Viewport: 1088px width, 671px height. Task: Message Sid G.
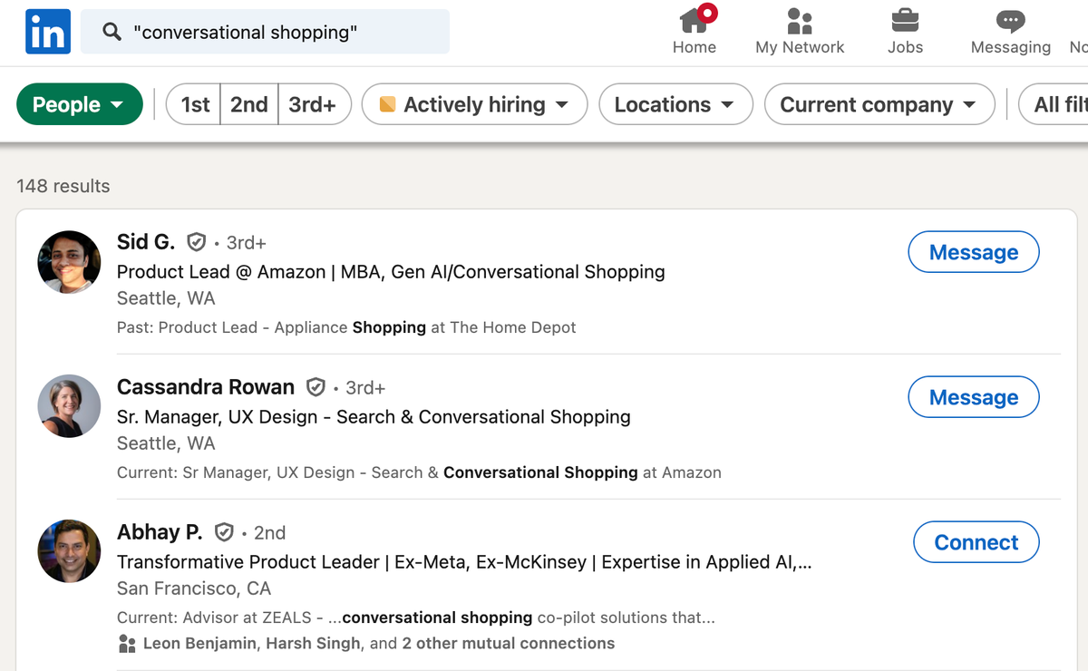(x=974, y=252)
